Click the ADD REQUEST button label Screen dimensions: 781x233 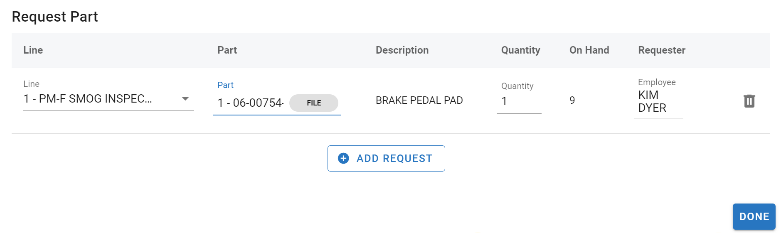(x=394, y=158)
